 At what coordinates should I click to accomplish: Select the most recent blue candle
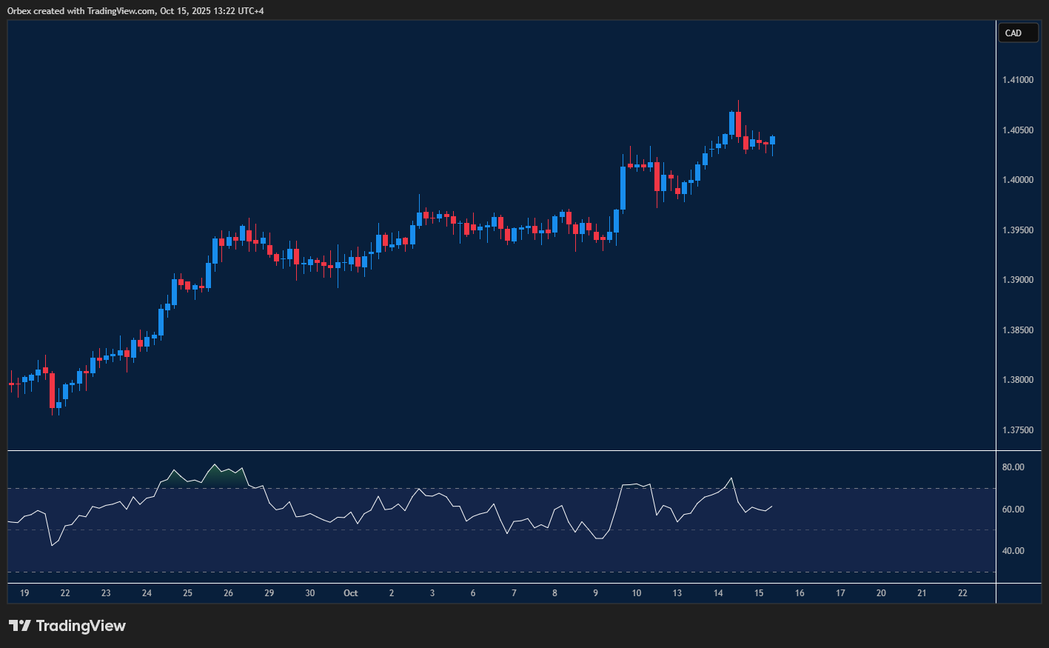coord(772,140)
